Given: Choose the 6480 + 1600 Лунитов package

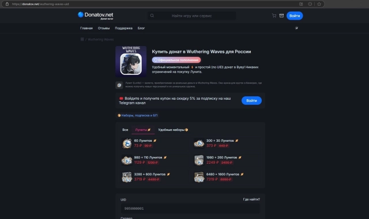Looking at the screenshot, I should pos(227,177).
